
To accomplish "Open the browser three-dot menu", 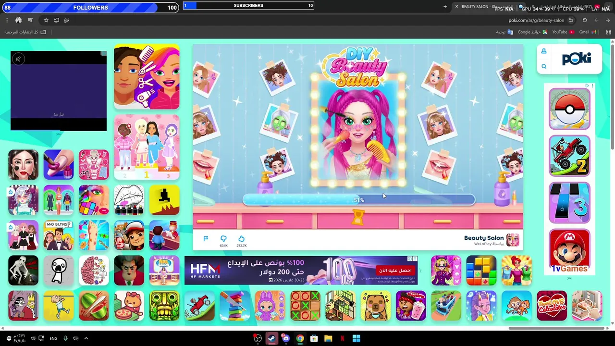I will click(7, 20).
